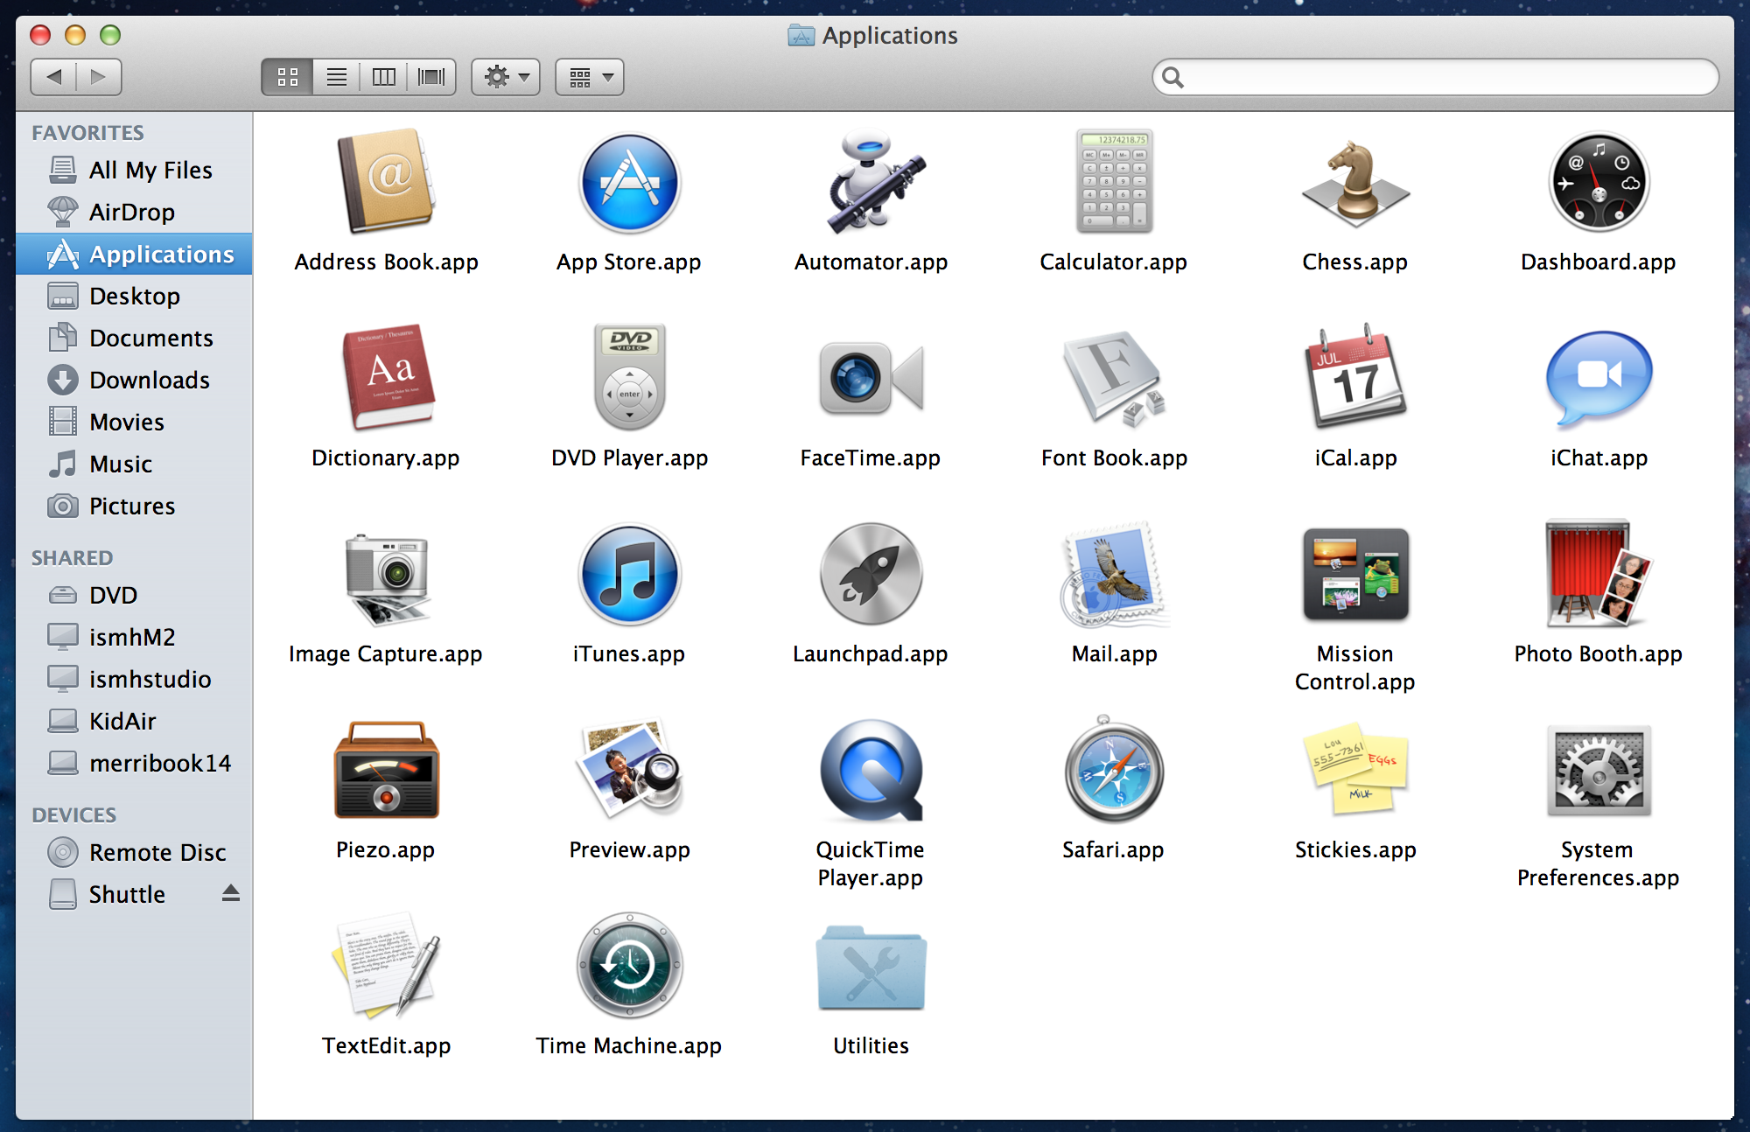1750x1132 pixels.
Task: Go back with the left arrow button
Action: point(53,77)
